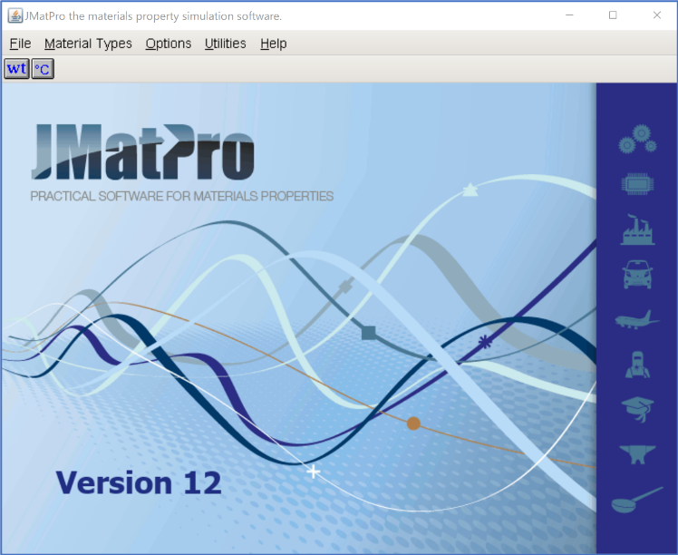Click the car icon in sidebar
The width and height of the screenshot is (678, 555).
(x=637, y=274)
